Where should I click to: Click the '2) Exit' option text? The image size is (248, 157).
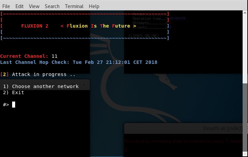pyautogui.click(x=13, y=92)
